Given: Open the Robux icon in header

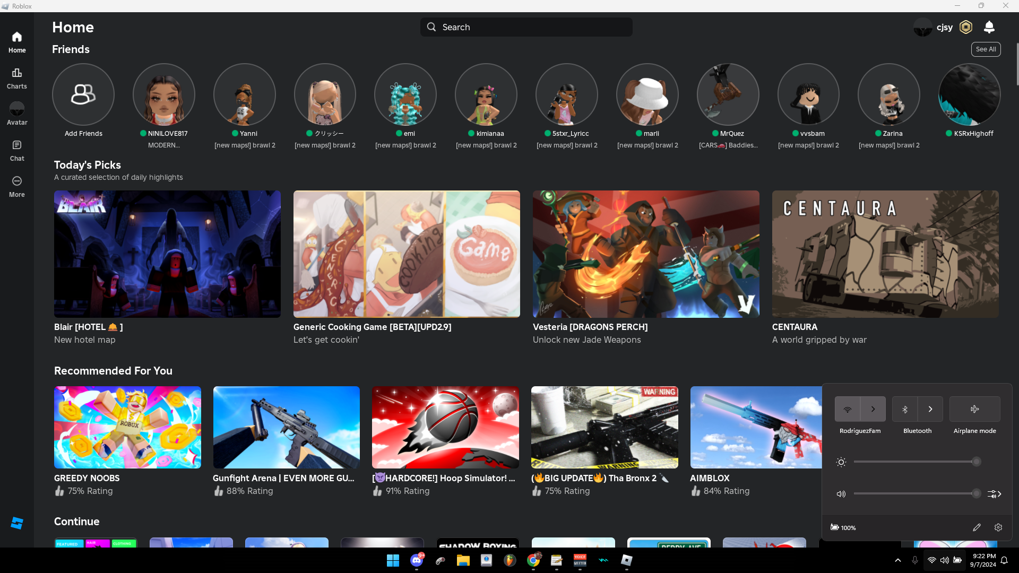Looking at the screenshot, I should coord(966,27).
